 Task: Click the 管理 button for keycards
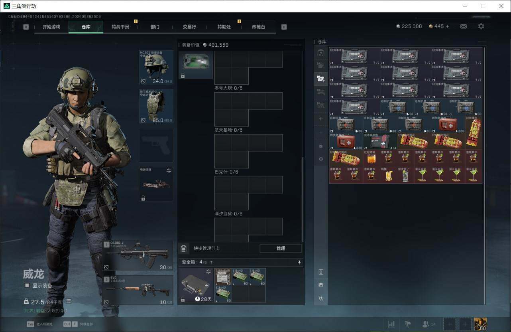click(281, 249)
